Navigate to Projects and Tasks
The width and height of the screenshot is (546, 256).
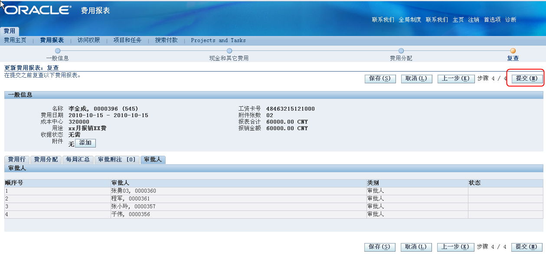(x=218, y=40)
